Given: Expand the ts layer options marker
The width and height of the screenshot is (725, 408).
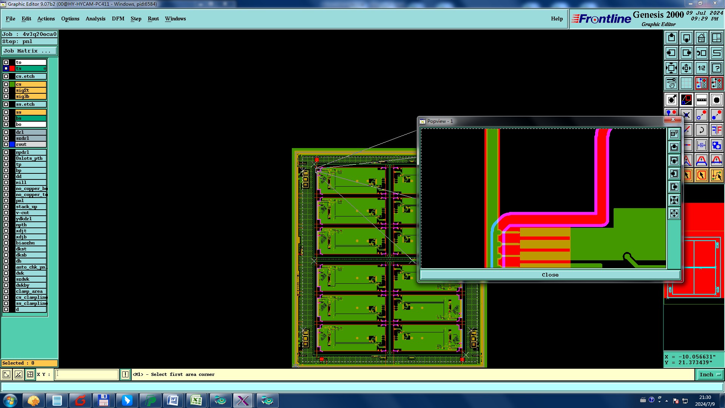Looking at the screenshot, I should pyautogui.click(x=45, y=68).
